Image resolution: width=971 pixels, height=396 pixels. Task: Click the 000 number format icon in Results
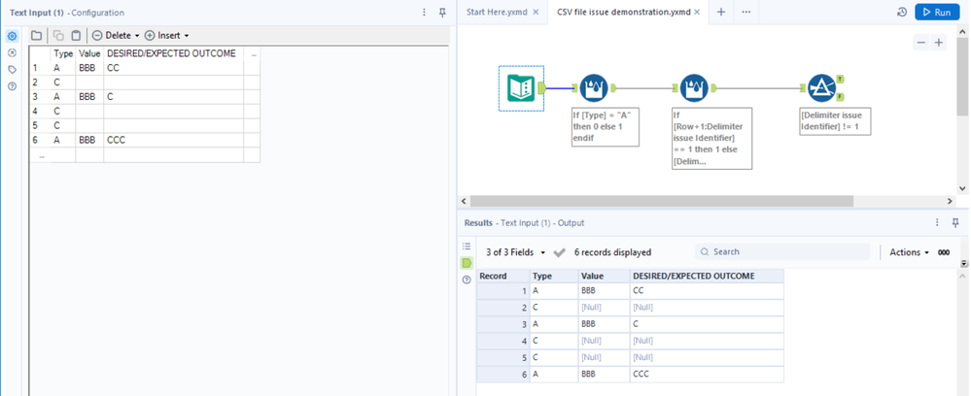(x=944, y=252)
